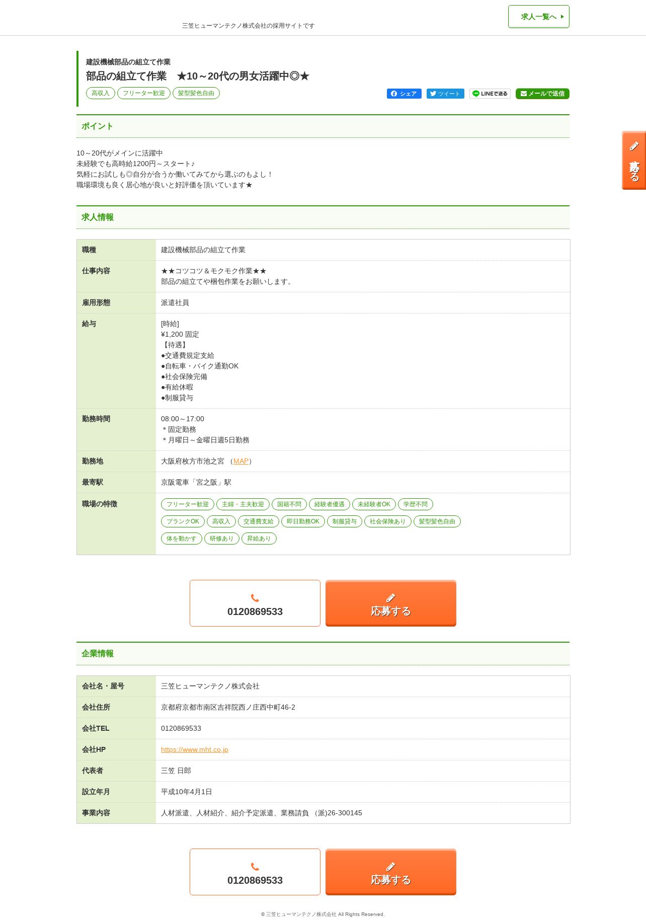Click the 主婦・主夫歓迎 feature tag
Image resolution: width=646 pixels, height=923 pixels.
click(243, 504)
